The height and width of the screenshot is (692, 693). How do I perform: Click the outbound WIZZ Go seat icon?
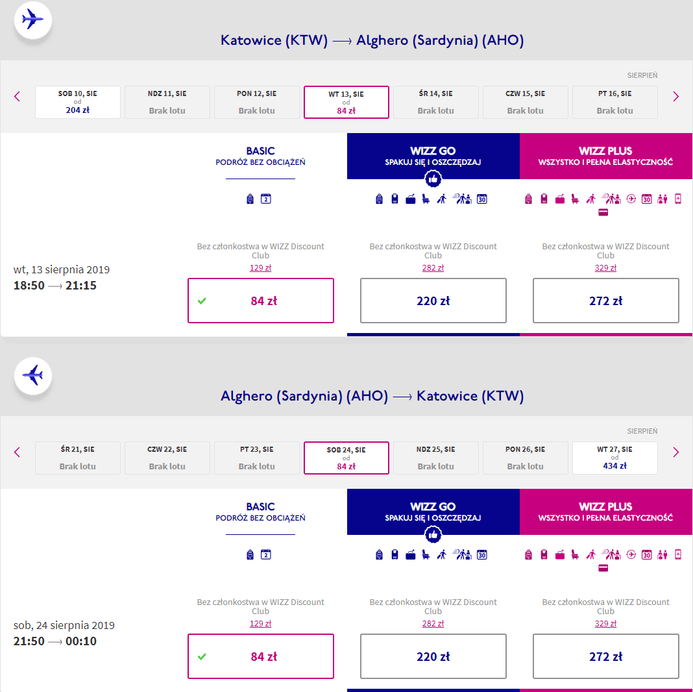tap(426, 199)
